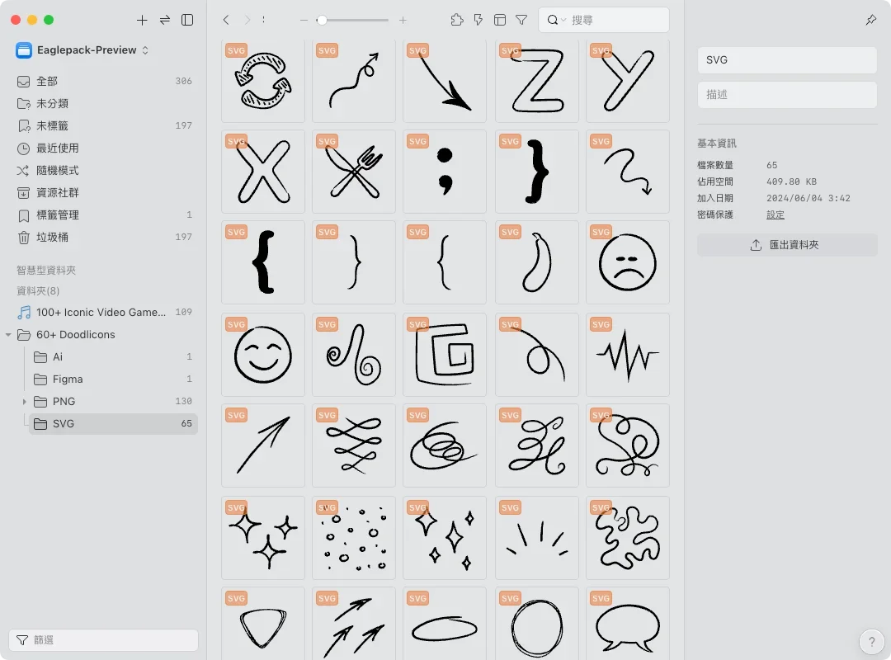Click the switch library arrows icon
Screen dimensions: 891x660
pyautogui.click(x=165, y=20)
